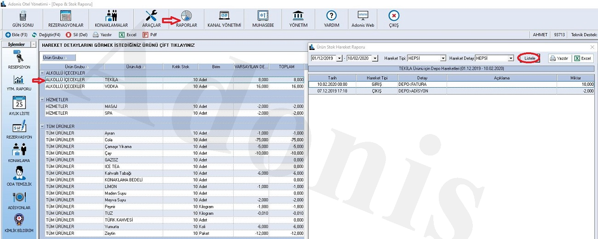The height and width of the screenshot is (239, 598).
Task: Click Sil (Del) in the action bar
Action: tap(77, 34)
